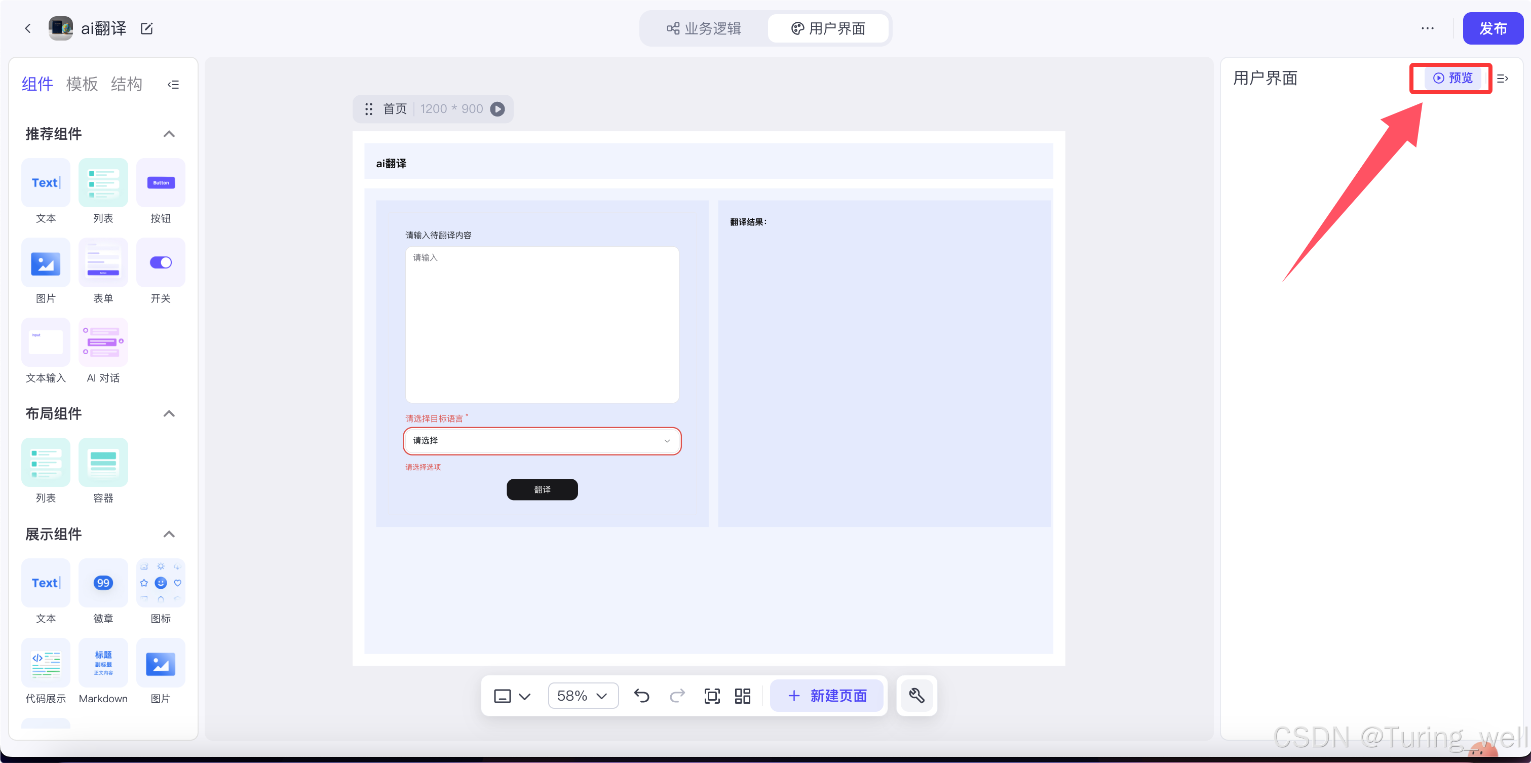Switch to the 模板 tab
Viewport: 1531px width, 763px height.
pyautogui.click(x=82, y=85)
